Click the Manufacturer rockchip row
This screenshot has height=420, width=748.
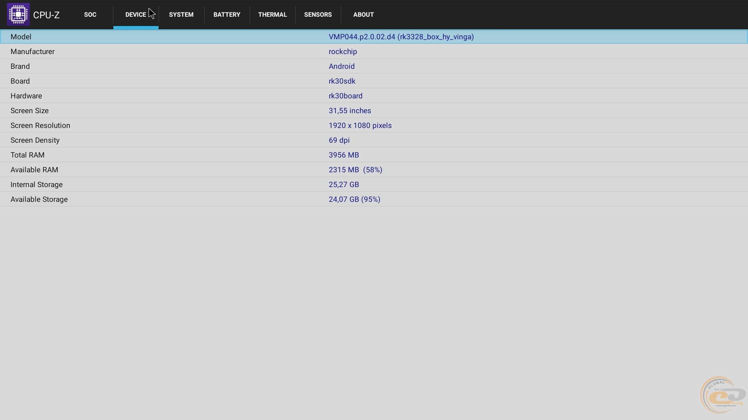374,51
